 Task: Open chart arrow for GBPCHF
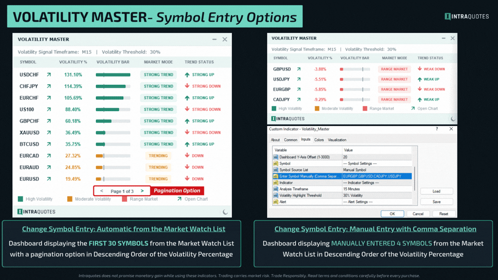[x=49, y=121]
